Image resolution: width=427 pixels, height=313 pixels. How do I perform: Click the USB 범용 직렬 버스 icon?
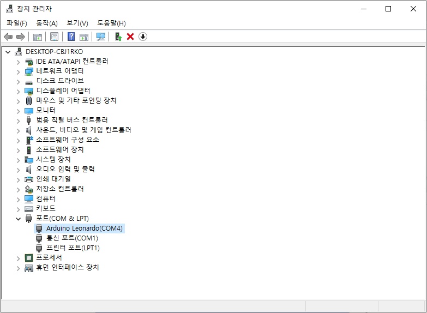point(28,120)
